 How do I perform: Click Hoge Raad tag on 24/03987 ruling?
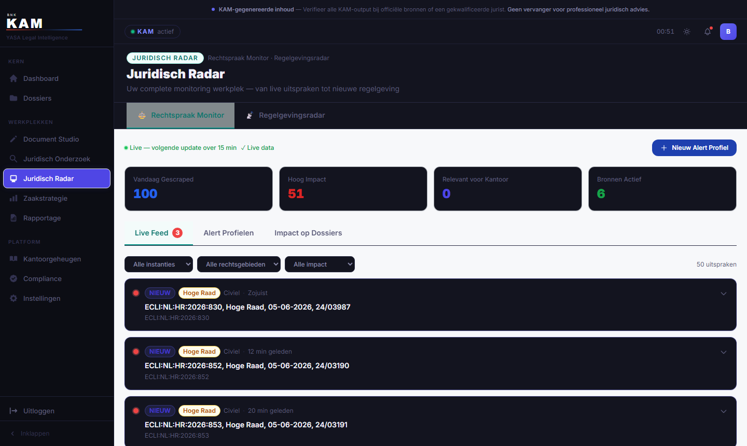coord(199,293)
